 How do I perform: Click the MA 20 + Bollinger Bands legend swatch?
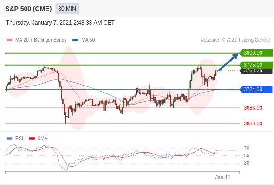coord(9,40)
